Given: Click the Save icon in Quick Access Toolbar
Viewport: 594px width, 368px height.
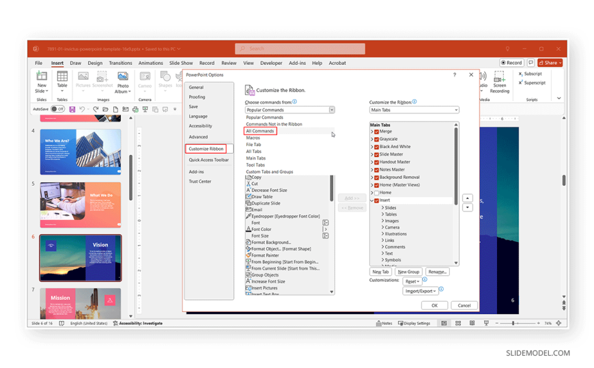Looking at the screenshot, I should (72, 109).
